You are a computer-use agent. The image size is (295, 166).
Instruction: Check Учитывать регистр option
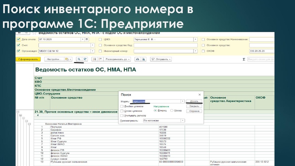(122, 115)
